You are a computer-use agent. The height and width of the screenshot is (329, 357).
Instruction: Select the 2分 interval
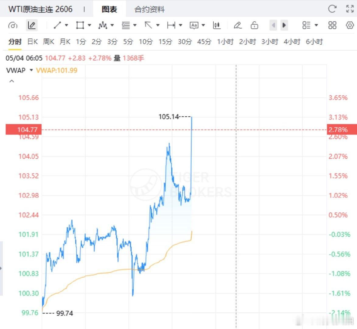tap(96, 42)
